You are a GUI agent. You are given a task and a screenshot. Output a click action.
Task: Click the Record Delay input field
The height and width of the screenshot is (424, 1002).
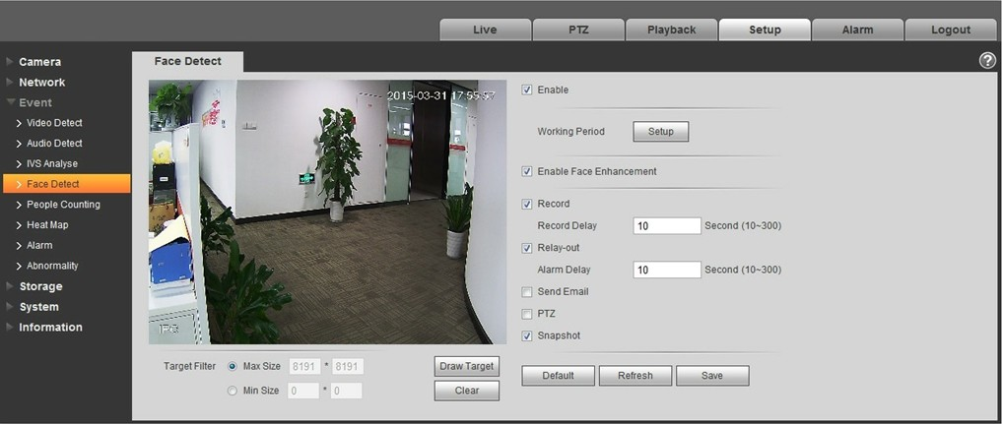[x=667, y=225]
